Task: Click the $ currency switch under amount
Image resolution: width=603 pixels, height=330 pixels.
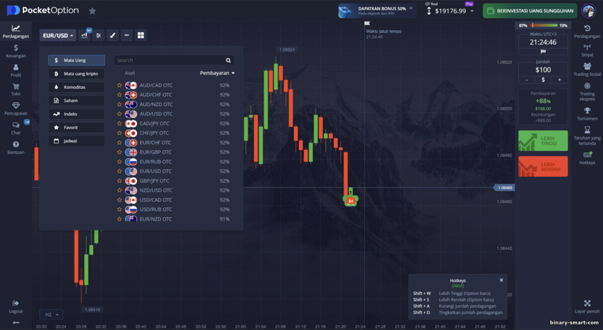Action: [543, 80]
